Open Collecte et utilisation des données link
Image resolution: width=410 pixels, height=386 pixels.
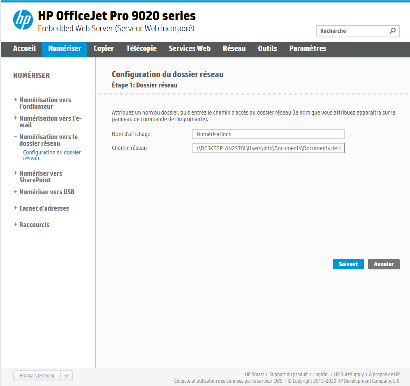click(x=228, y=381)
